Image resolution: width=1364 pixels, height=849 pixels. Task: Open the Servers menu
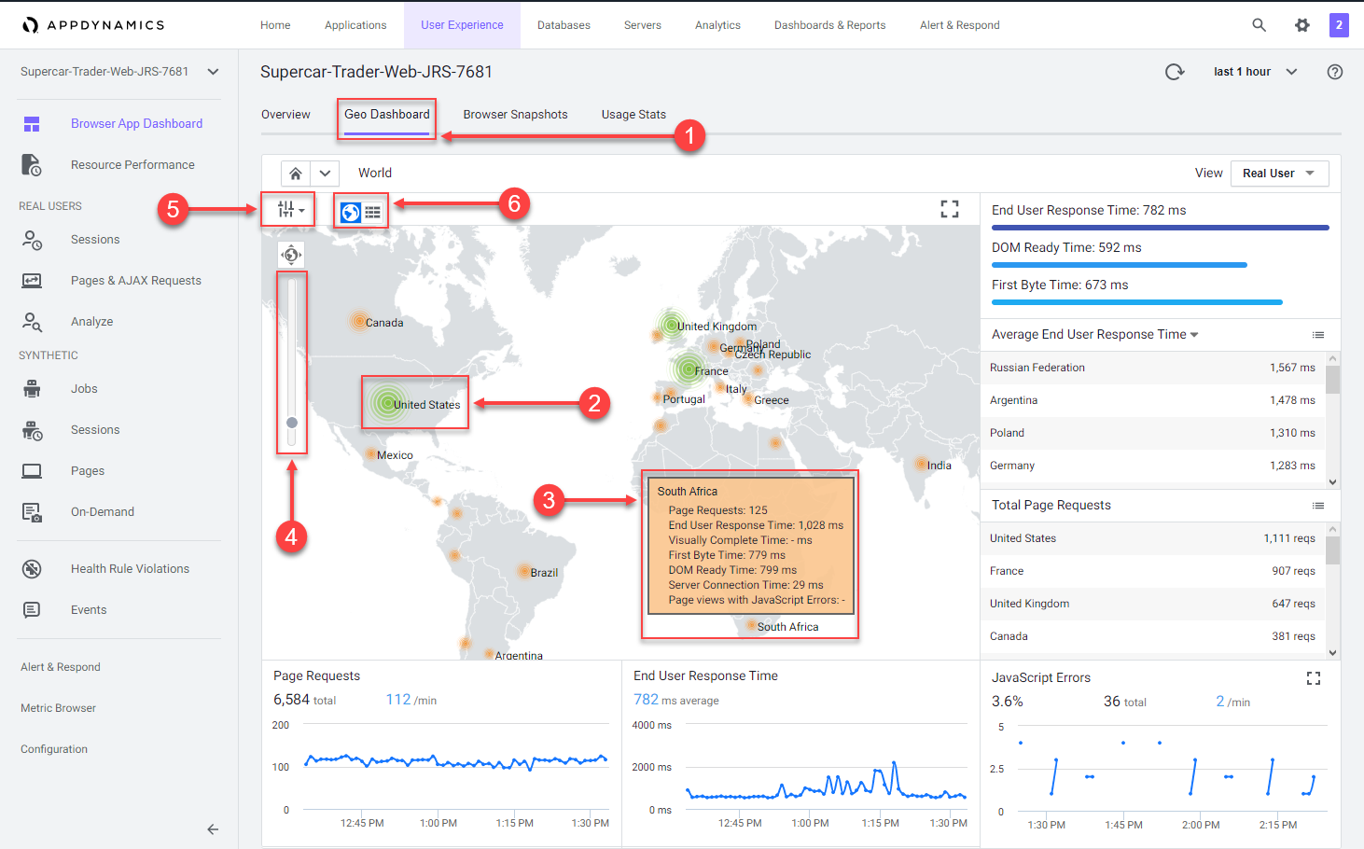pos(643,25)
